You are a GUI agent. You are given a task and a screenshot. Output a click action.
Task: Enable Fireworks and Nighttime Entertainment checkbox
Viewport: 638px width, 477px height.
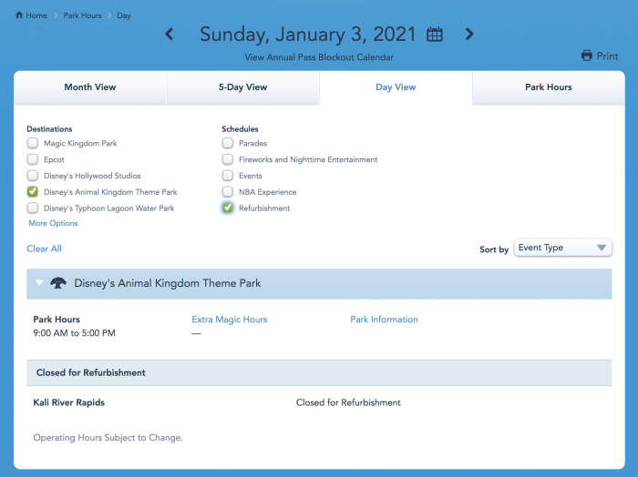228,159
